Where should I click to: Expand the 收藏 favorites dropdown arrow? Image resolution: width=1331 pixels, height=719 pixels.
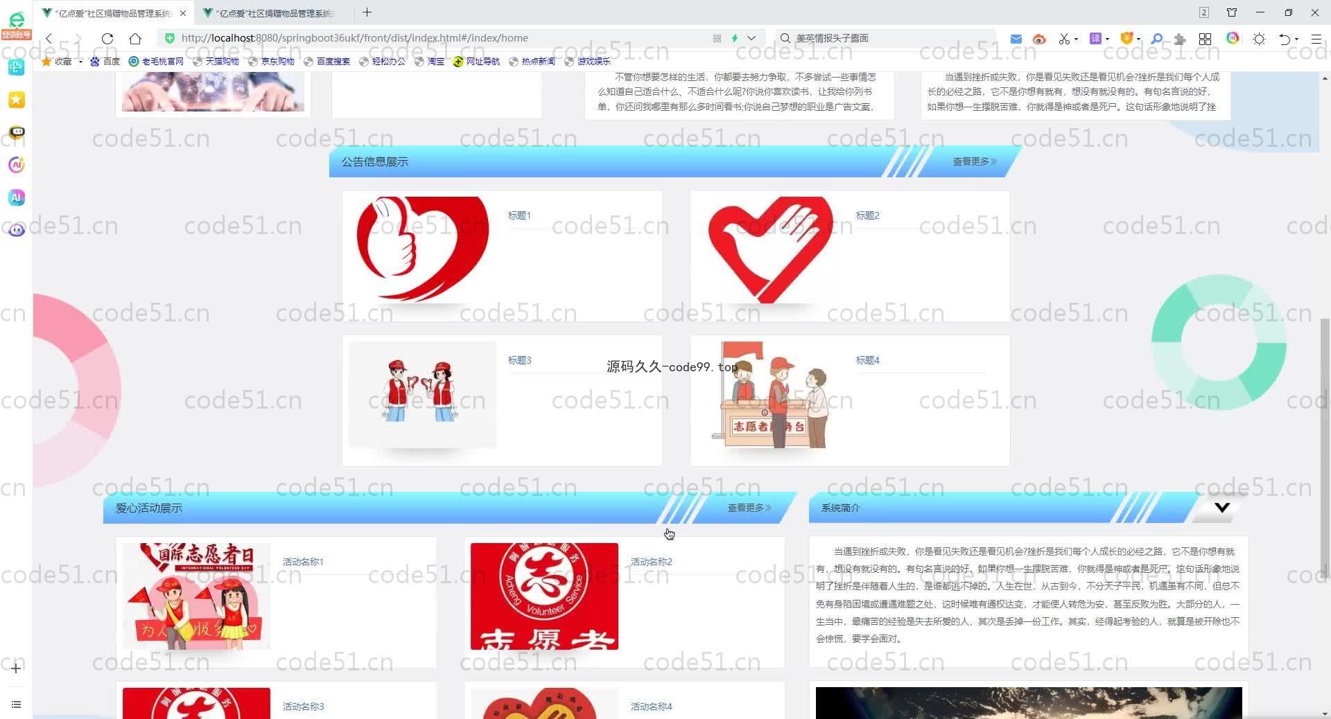coord(80,62)
